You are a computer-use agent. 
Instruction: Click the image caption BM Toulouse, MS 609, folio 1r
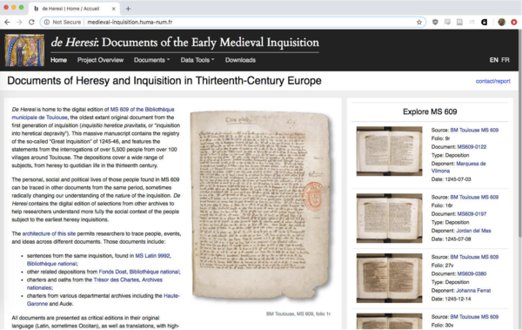tap(298, 313)
